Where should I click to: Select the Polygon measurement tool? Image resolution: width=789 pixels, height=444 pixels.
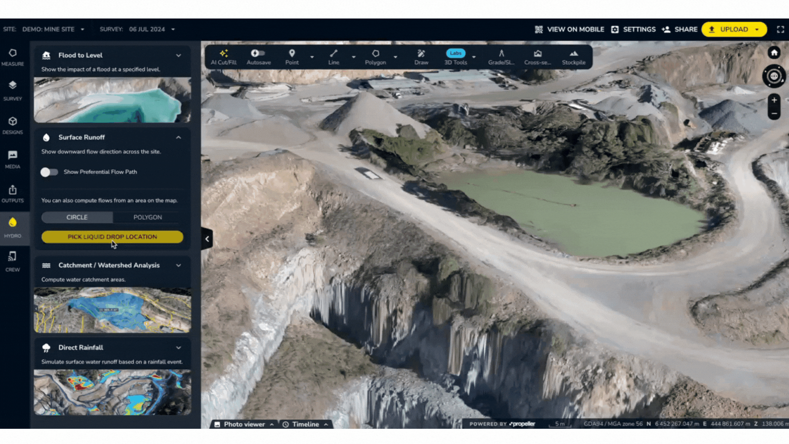[x=376, y=57]
